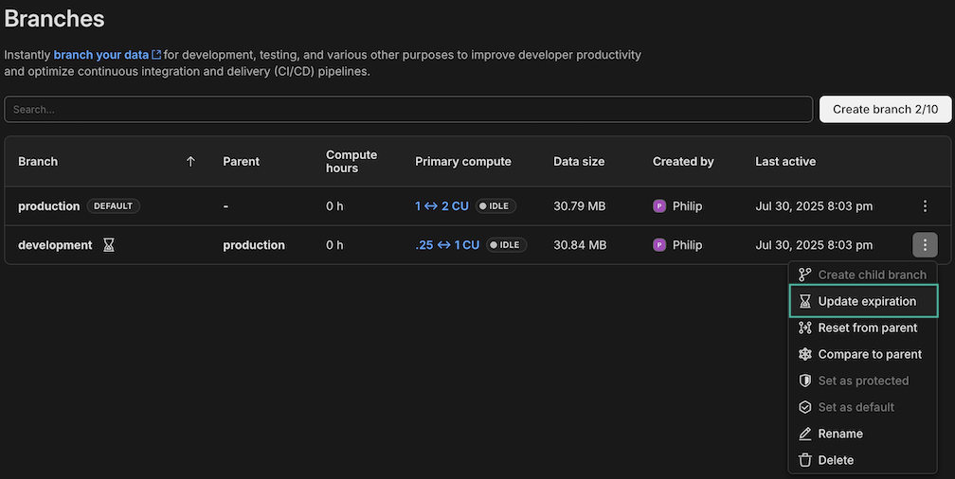Viewport: 955px width, 479px height.
Task: Open the production branch name link
Action: 49,205
